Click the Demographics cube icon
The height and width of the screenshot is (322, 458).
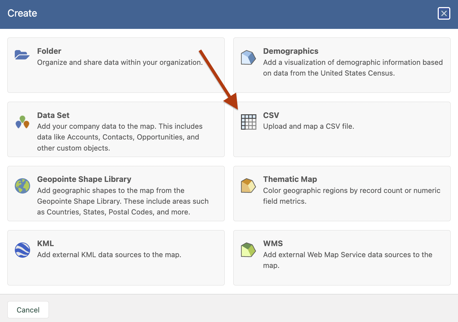coord(248,57)
